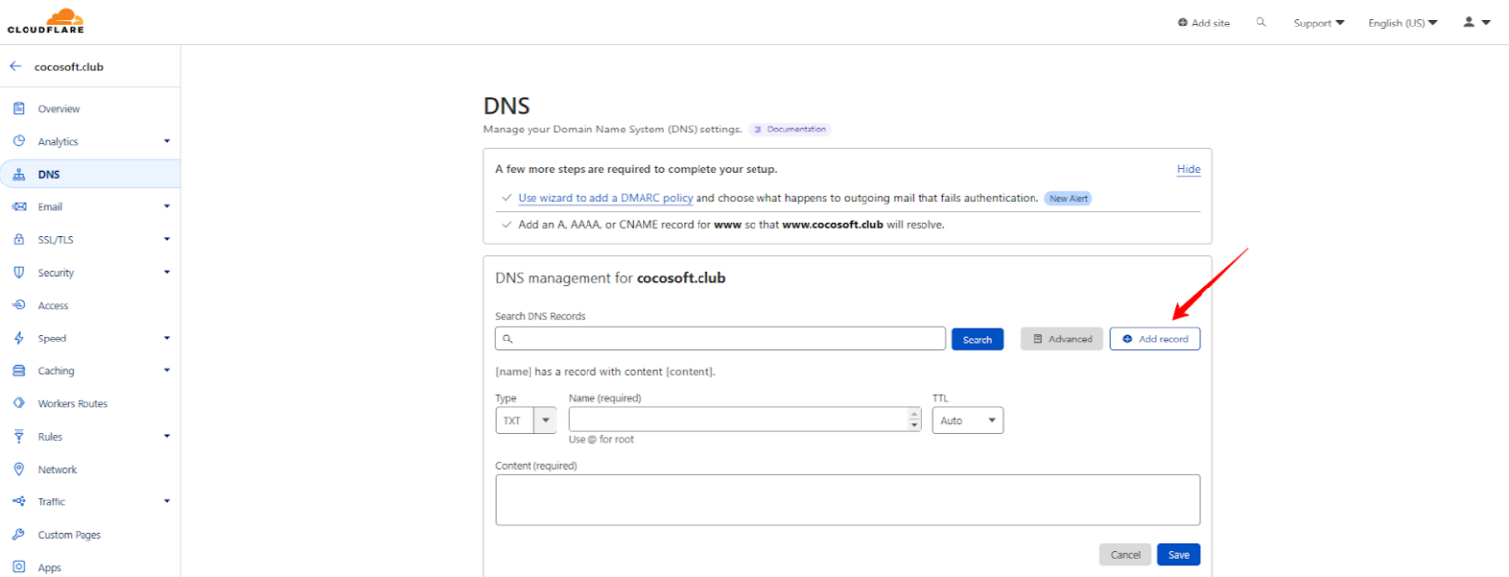Open the TTL dropdown set to Auto
Screen dimensions: 1509x577
968,419
